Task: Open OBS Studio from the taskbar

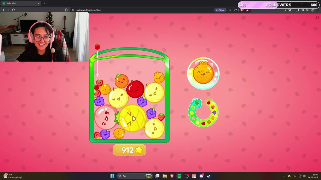Action: [x=187, y=176]
